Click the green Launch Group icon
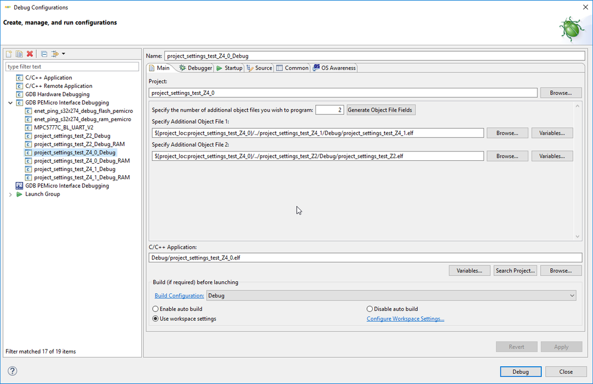 [19, 194]
